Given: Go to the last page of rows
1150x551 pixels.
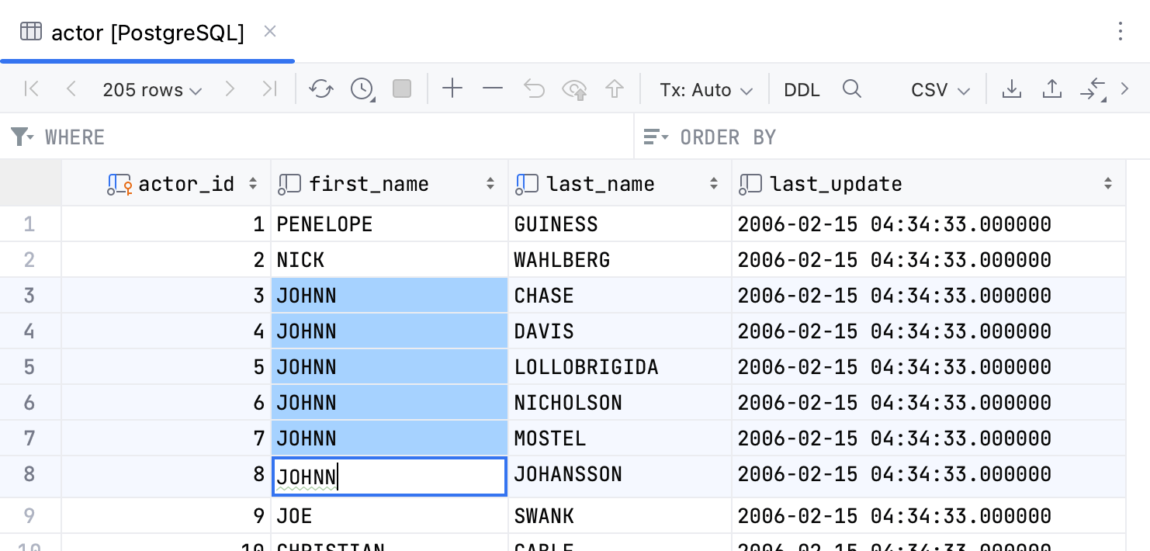Looking at the screenshot, I should [x=270, y=88].
